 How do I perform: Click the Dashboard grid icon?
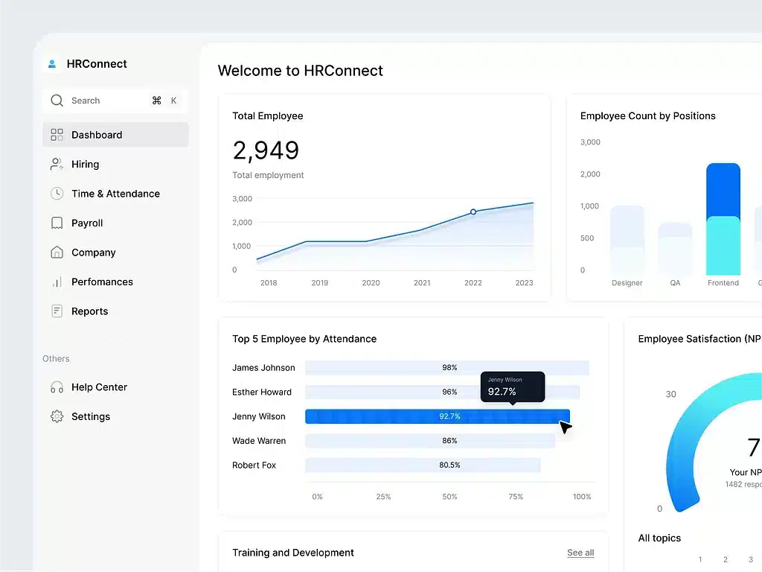57,135
